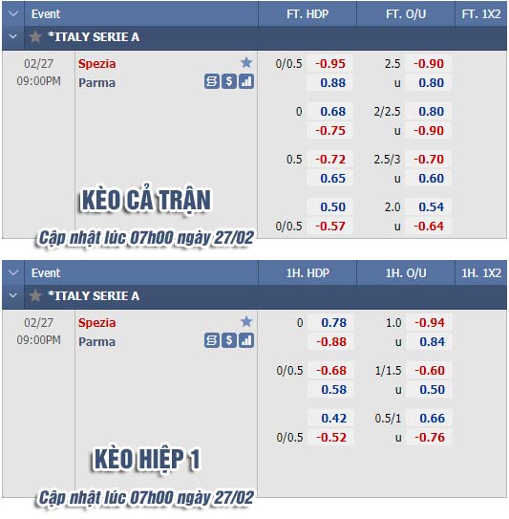Select the FT. HDP column header
509x519 pixels.
[308, 14]
